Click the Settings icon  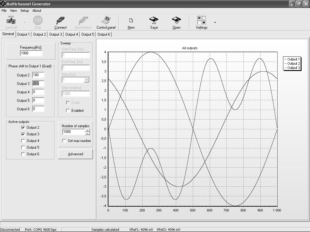tap(201, 20)
